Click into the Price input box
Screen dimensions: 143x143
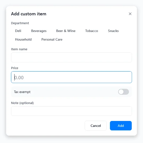[71, 77]
